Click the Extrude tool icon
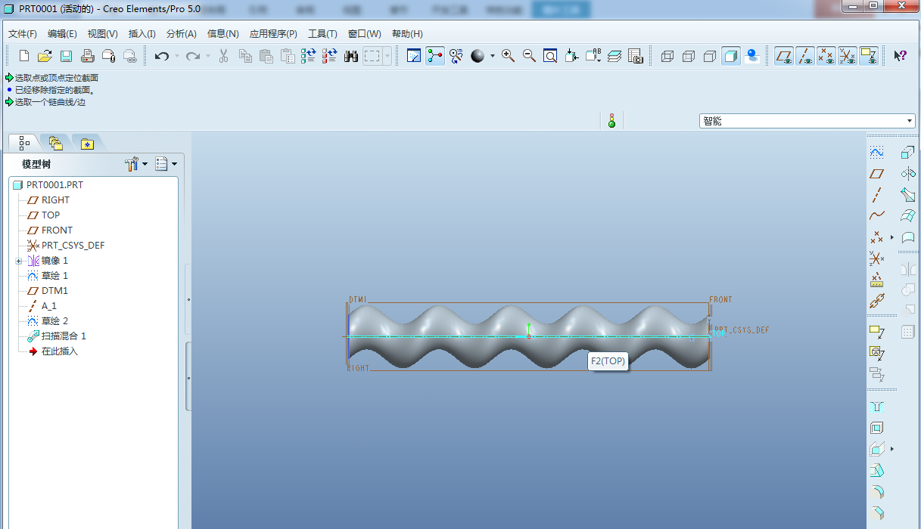Image resolution: width=921 pixels, height=529 pixels. click(x=908, y=153)
